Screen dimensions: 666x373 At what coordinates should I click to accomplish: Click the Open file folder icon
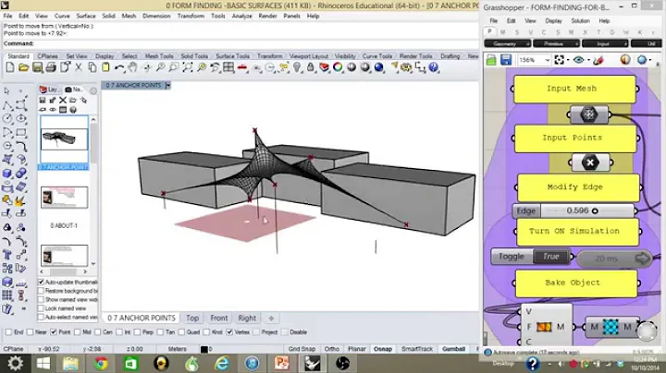tap(23, 67)
